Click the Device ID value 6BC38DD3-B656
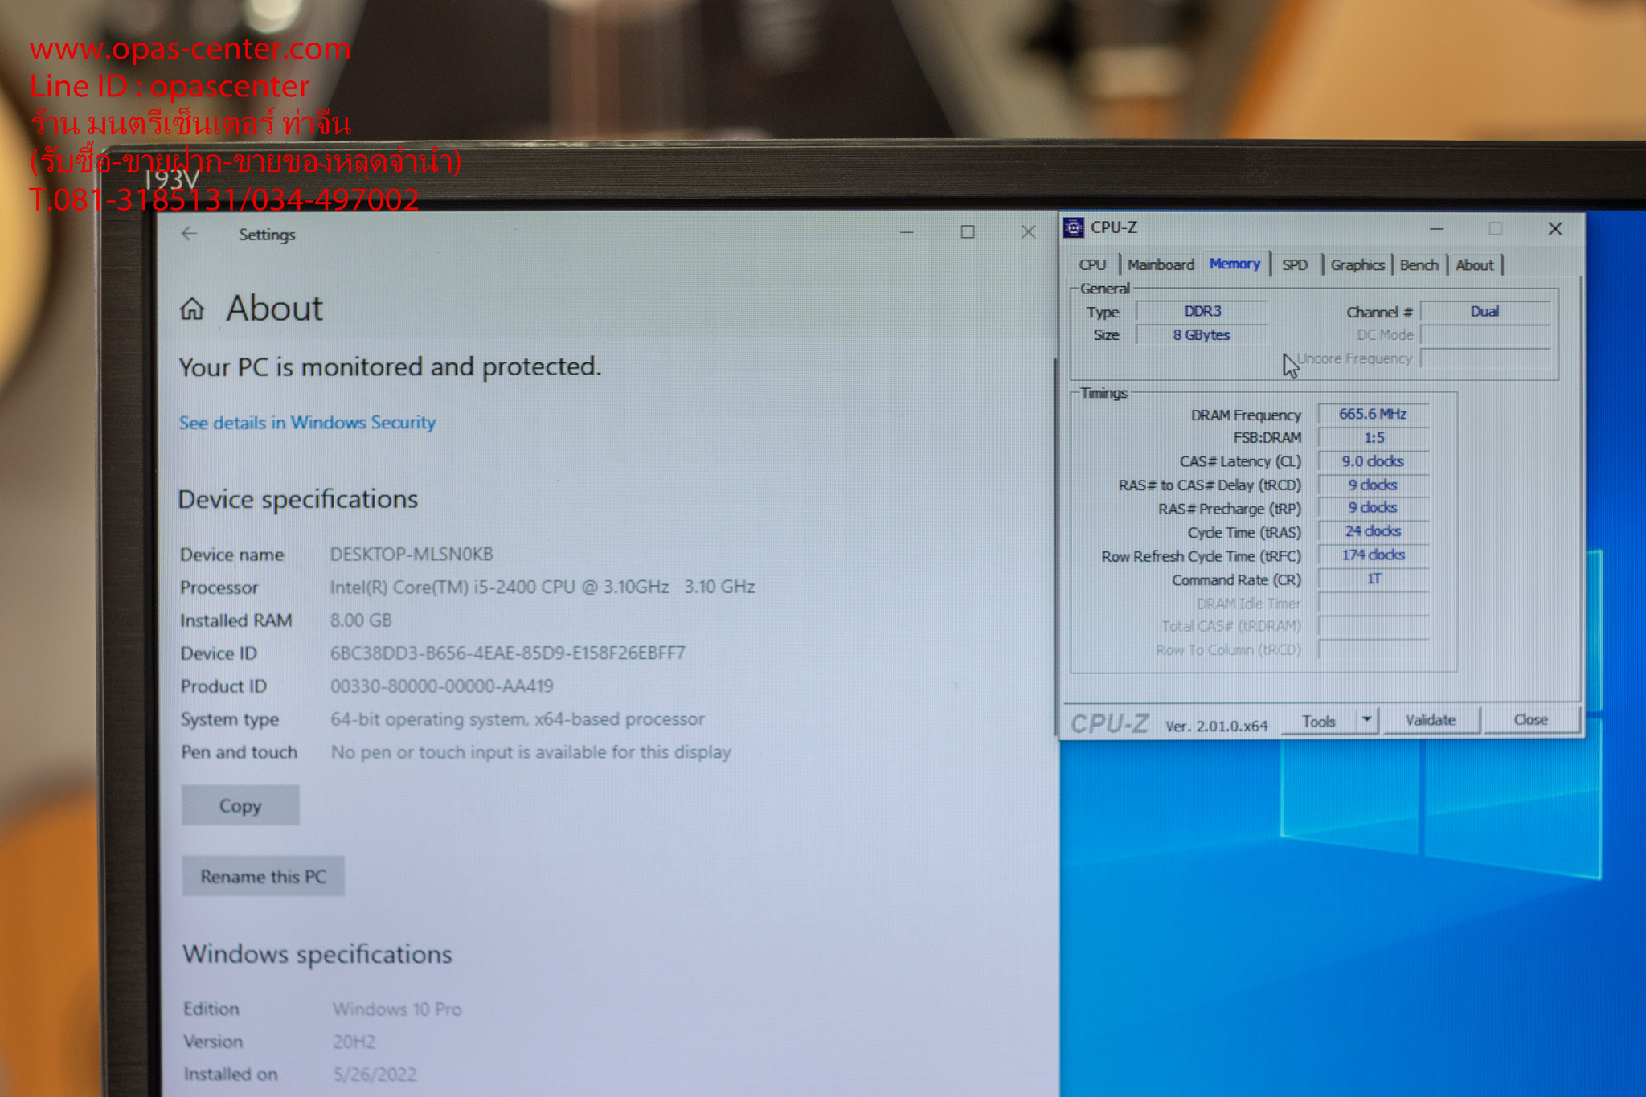 [507, 653]
